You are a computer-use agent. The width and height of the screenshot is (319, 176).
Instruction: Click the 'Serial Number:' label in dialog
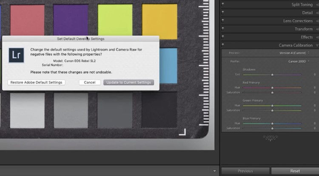tap(52, 65)
